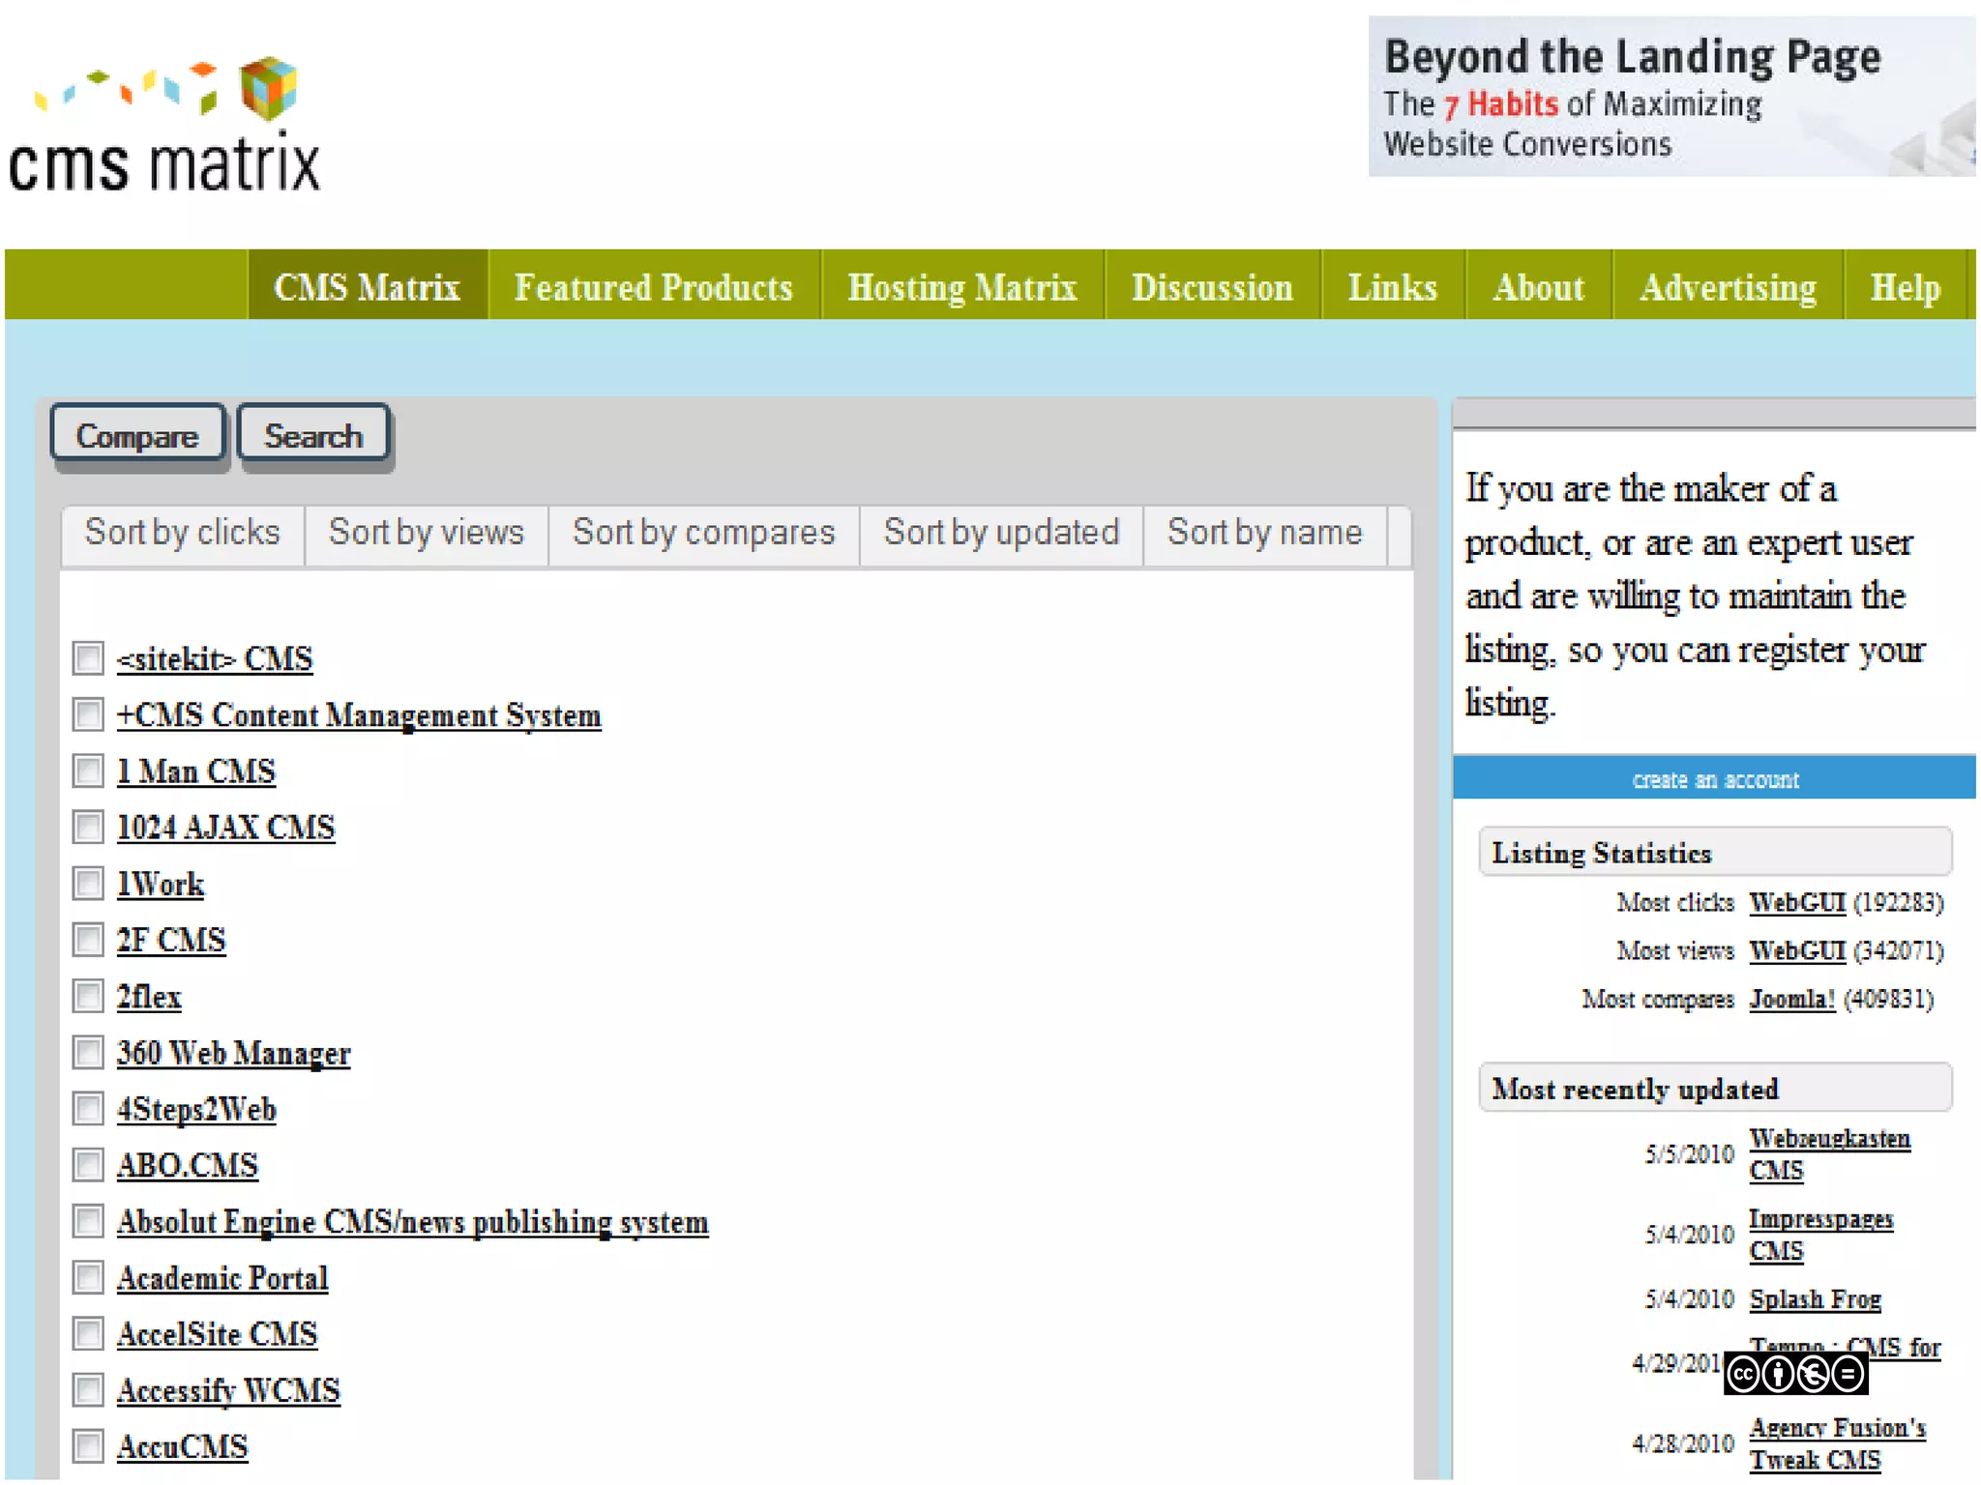Open the Splash Frog listing link

[x=1815, y=1298]
